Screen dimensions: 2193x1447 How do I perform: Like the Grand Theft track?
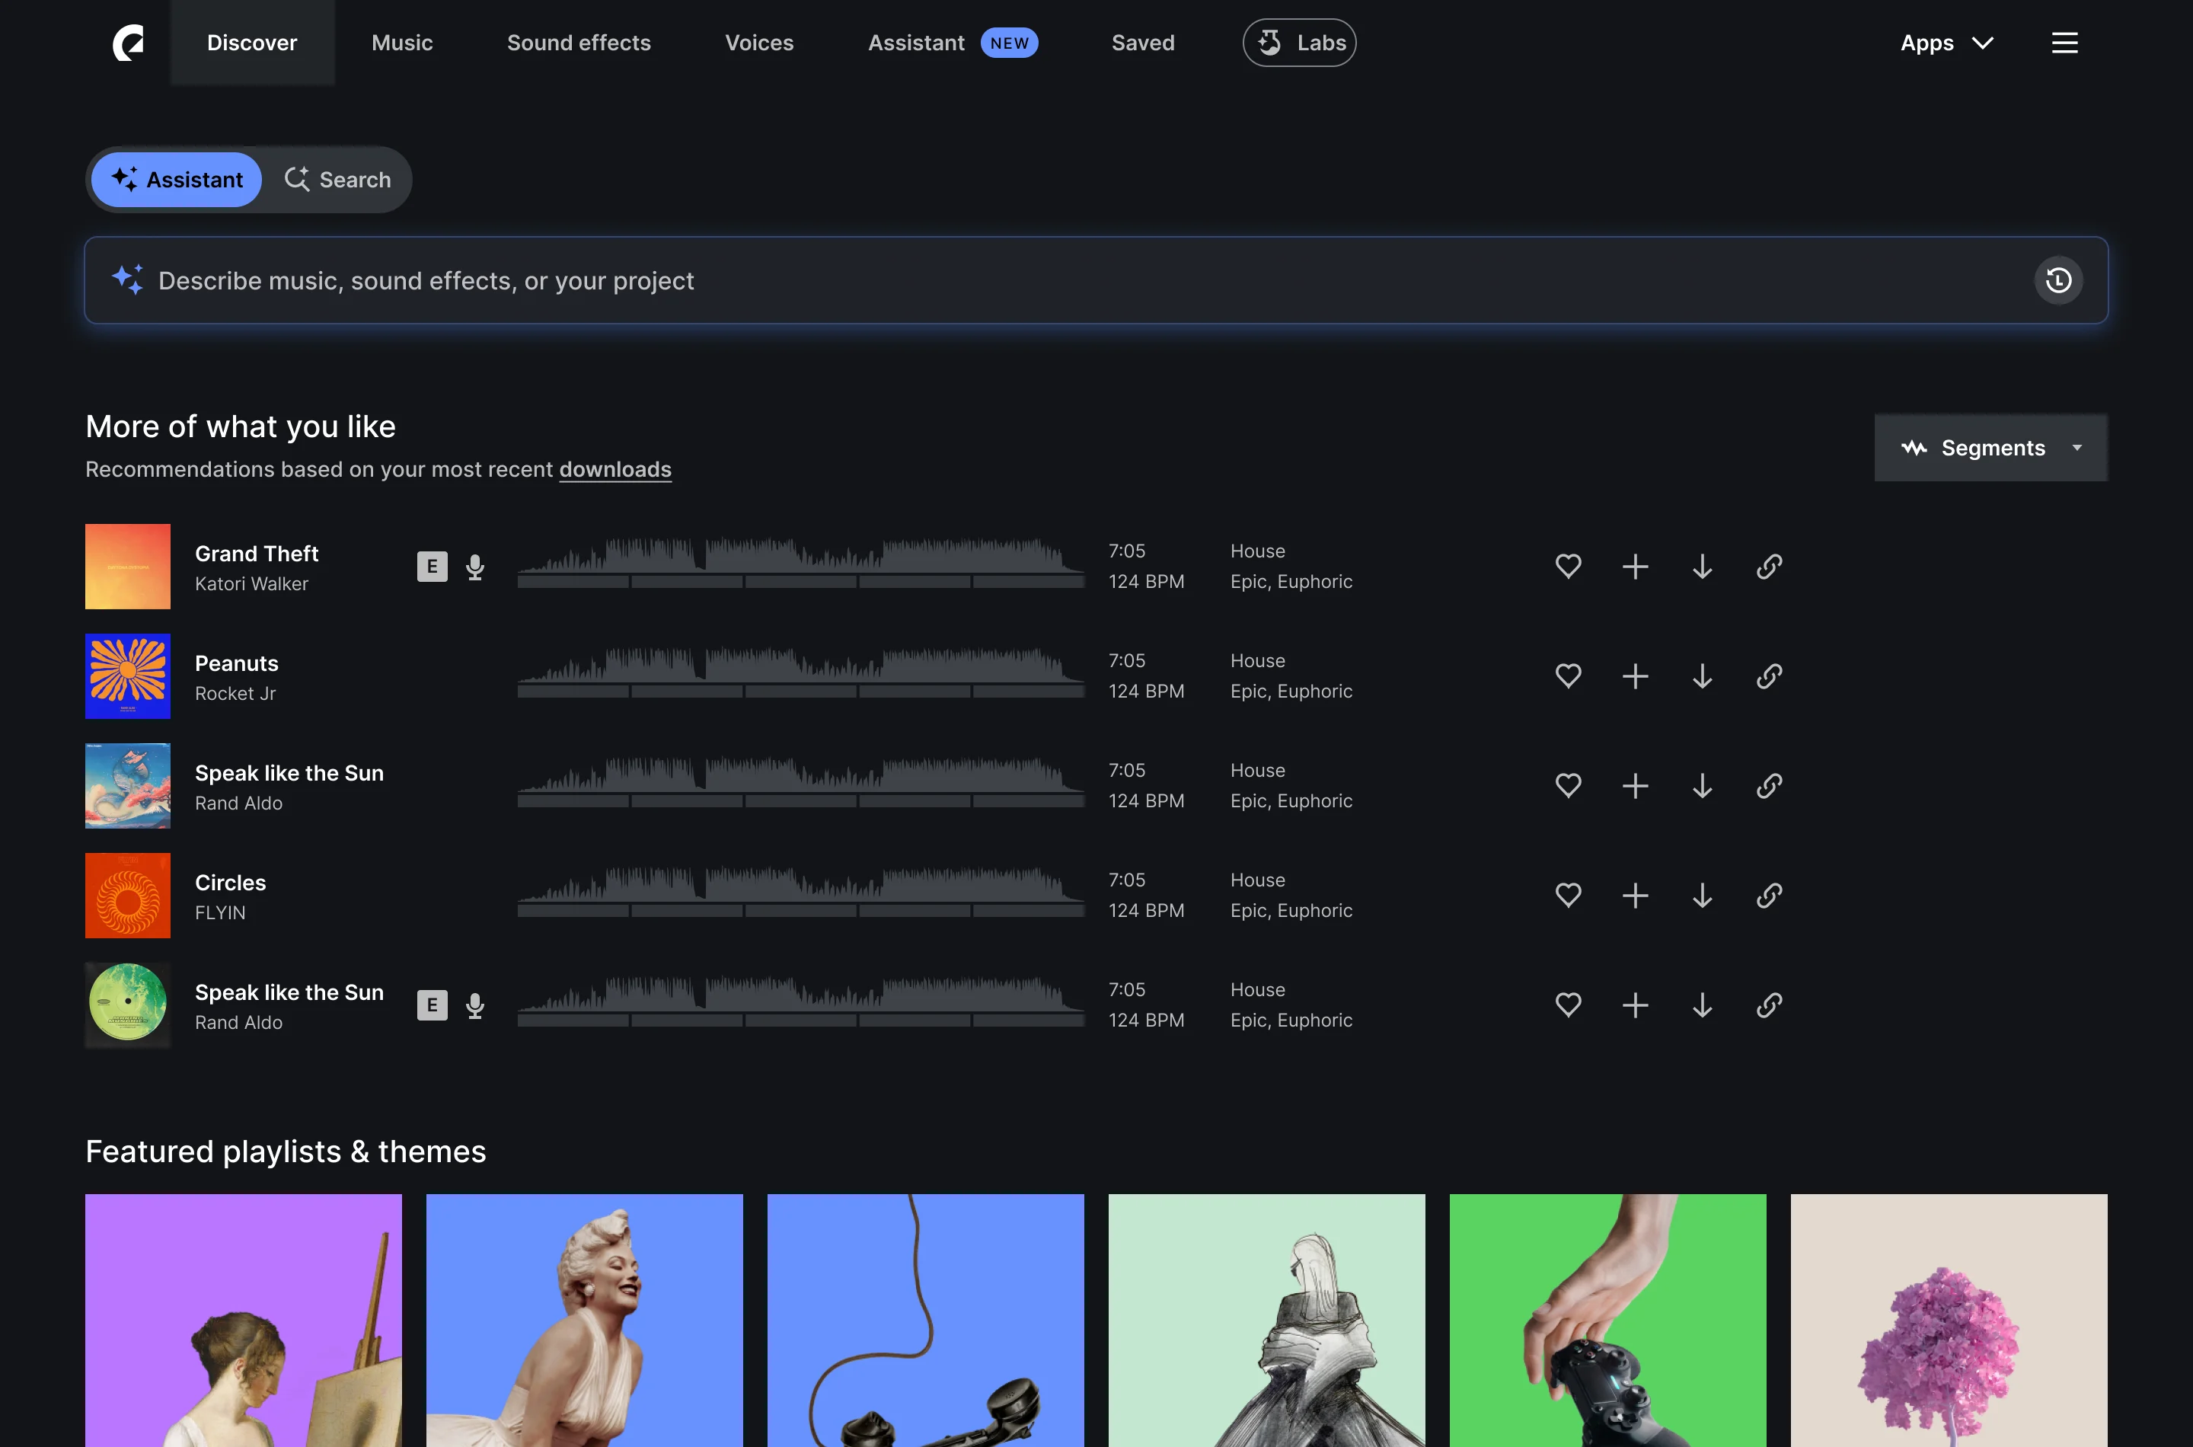click(1568, 567)
